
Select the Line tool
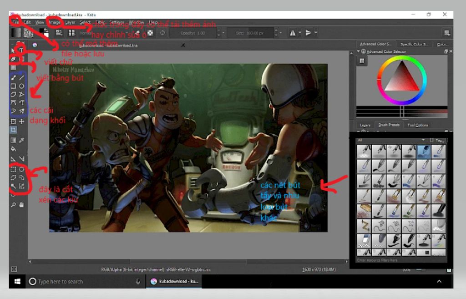[21, 78]
